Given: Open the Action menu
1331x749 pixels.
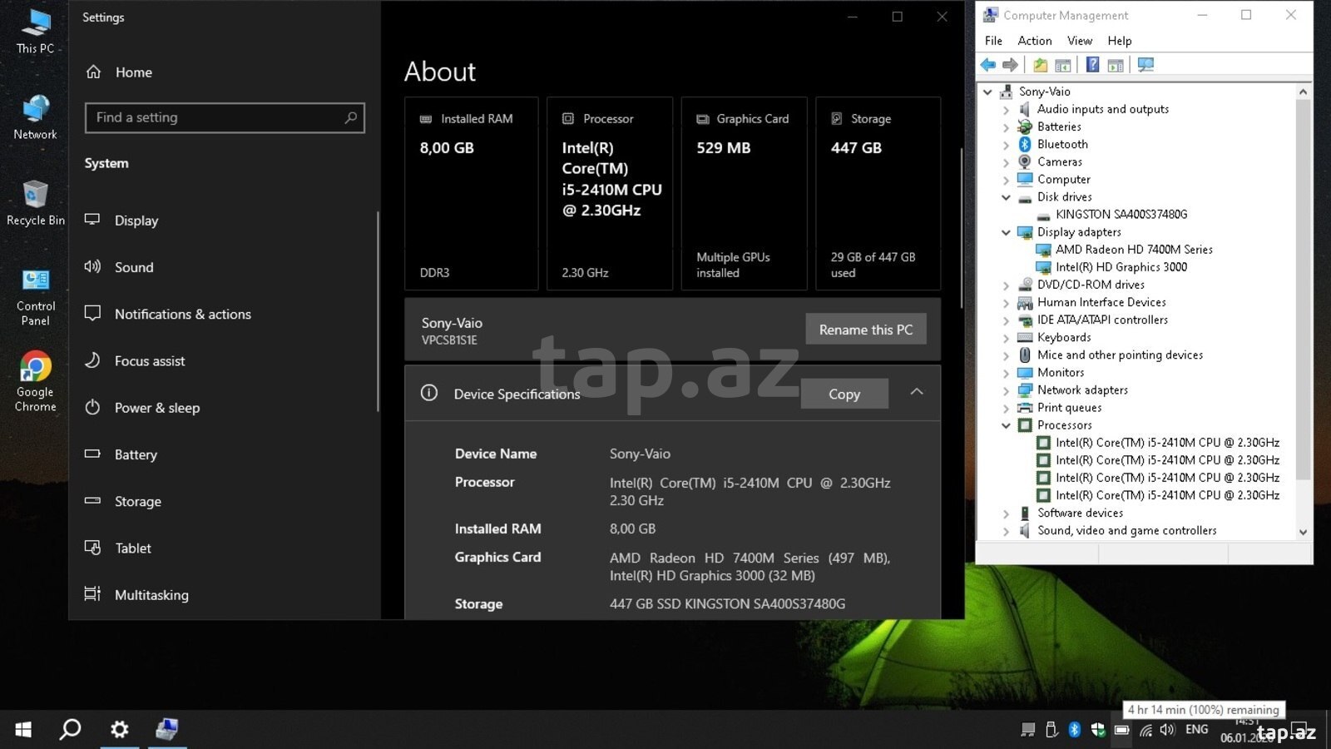Looking at the screenshot, I should pyautogui.click(x=1035, y=41).
